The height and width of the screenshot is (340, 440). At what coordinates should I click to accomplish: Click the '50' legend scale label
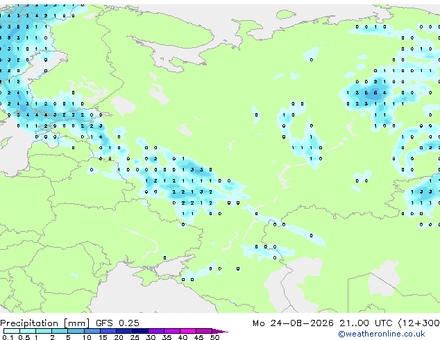(x=214, y=337)
